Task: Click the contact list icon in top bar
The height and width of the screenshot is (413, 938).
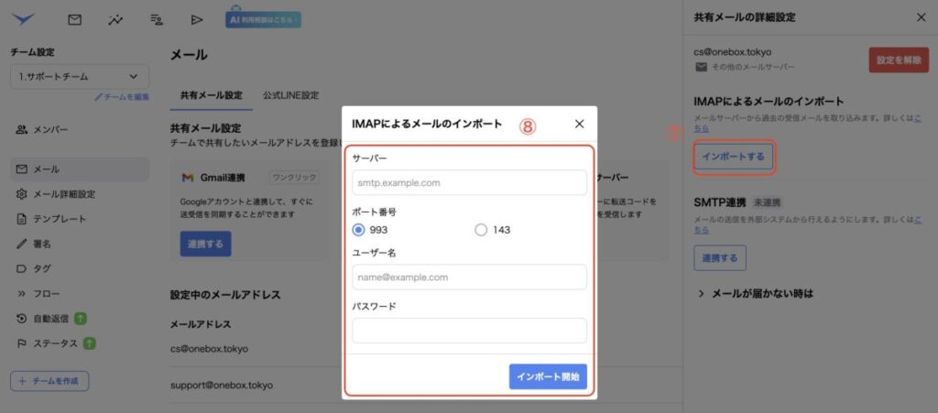Action: point(156,18)
